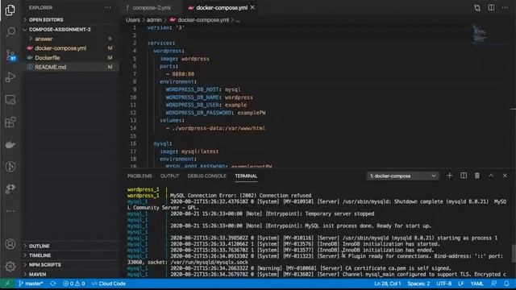Close the terminal panel

505,176
